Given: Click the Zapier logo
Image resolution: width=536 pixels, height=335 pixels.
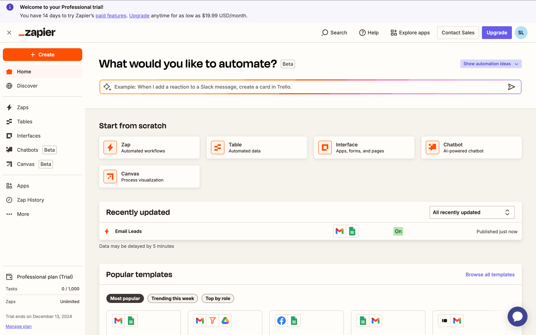Looking at the screenshot, I should (37, 33).
